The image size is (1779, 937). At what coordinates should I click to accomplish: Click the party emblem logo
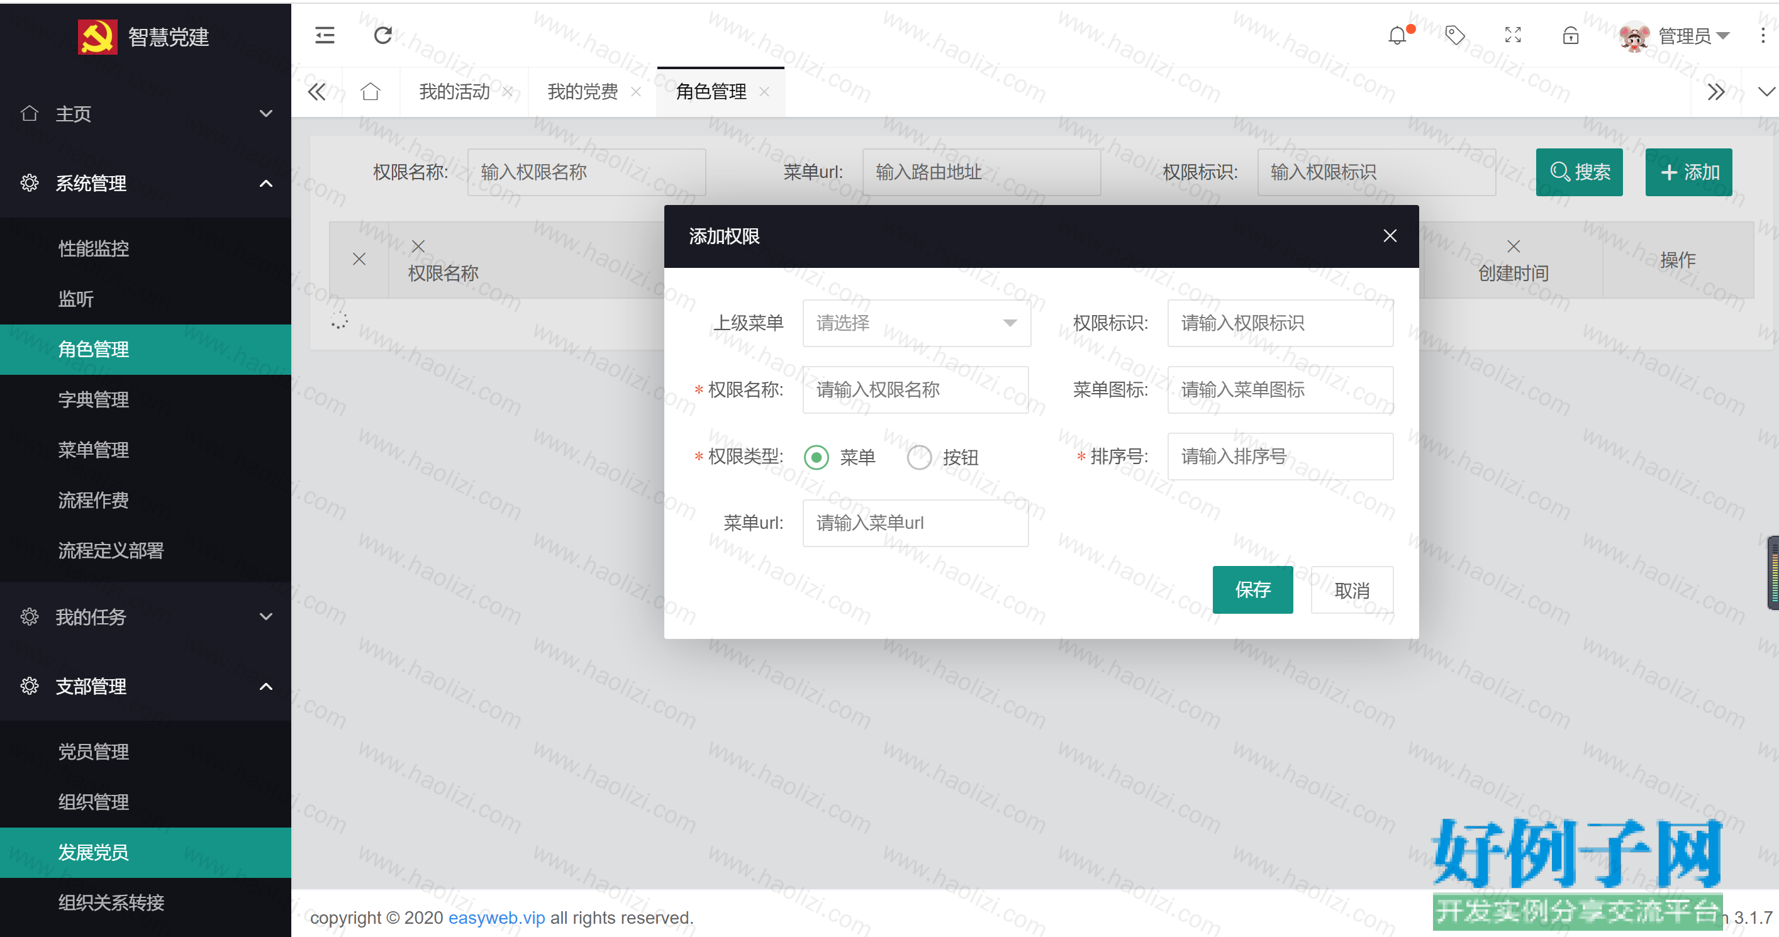point(97,36)
